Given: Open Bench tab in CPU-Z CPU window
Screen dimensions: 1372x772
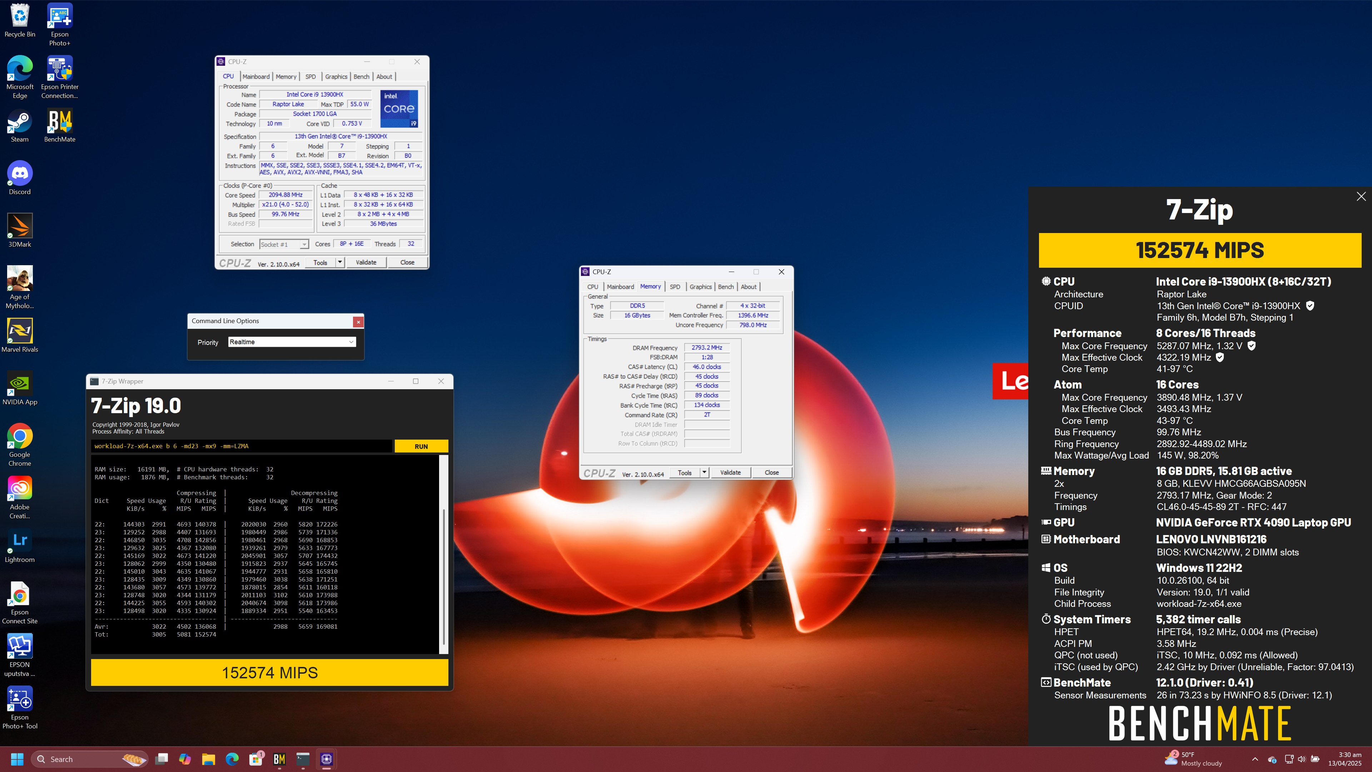Looking at the screenshot, I should [361, 77].
